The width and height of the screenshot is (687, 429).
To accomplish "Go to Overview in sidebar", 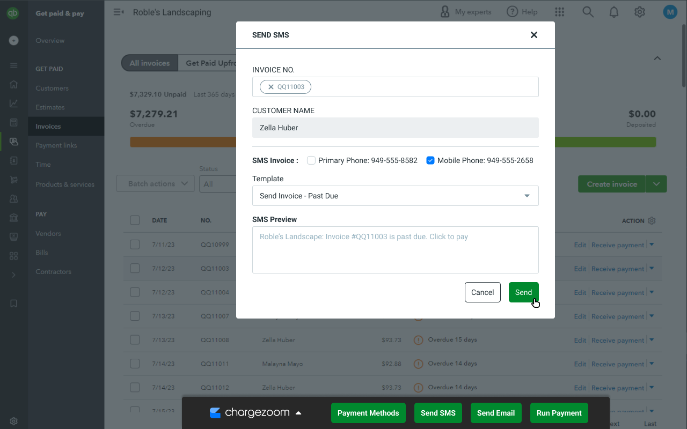I will [x=50, y=40].
